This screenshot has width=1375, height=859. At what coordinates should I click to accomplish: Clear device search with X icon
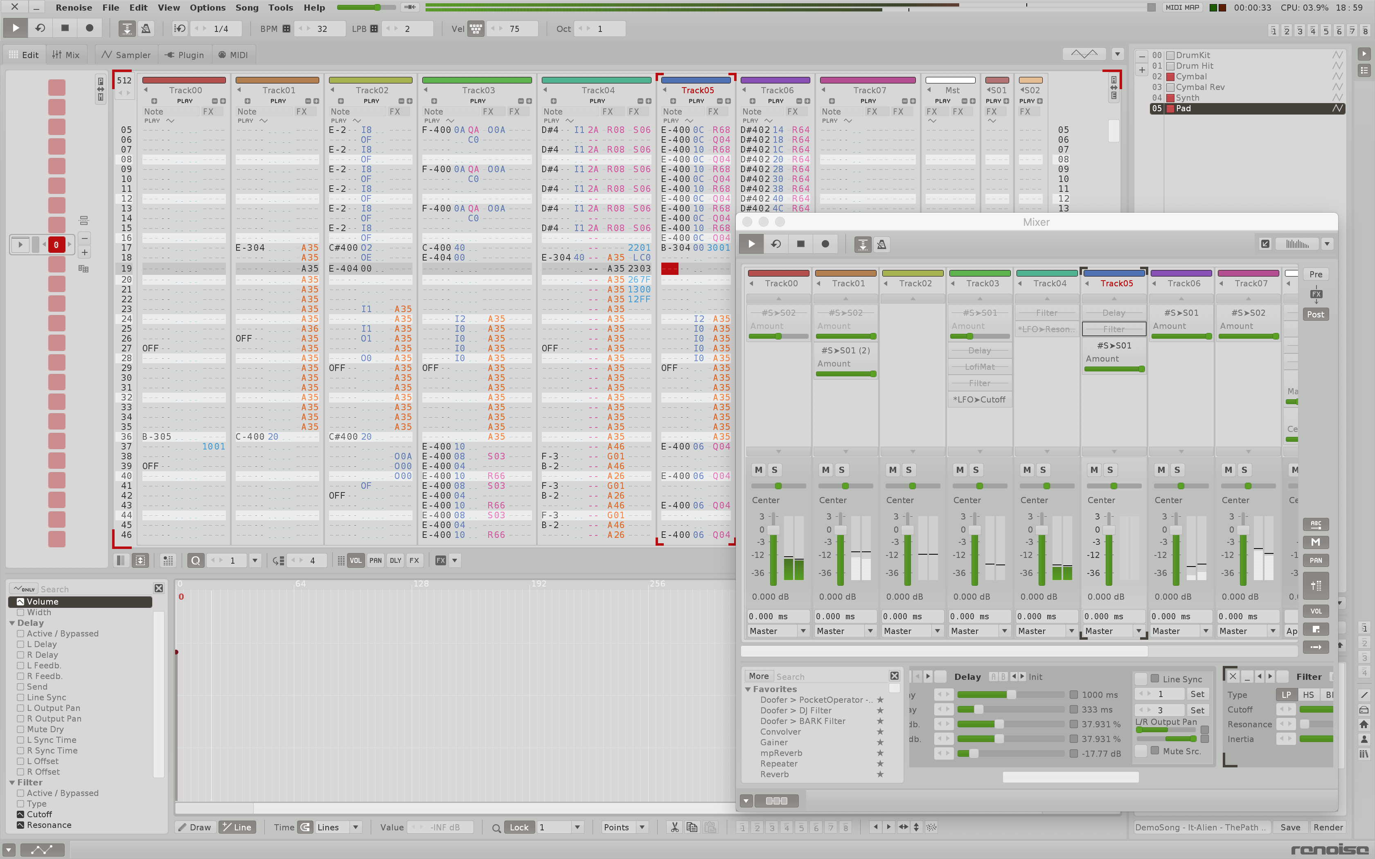click(x=894, y=675)
